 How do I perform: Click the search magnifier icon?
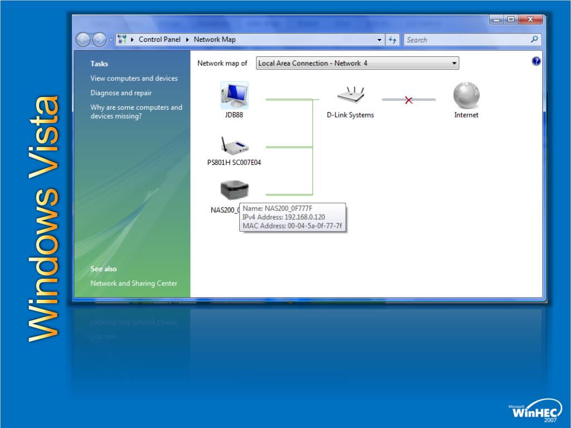534,39
